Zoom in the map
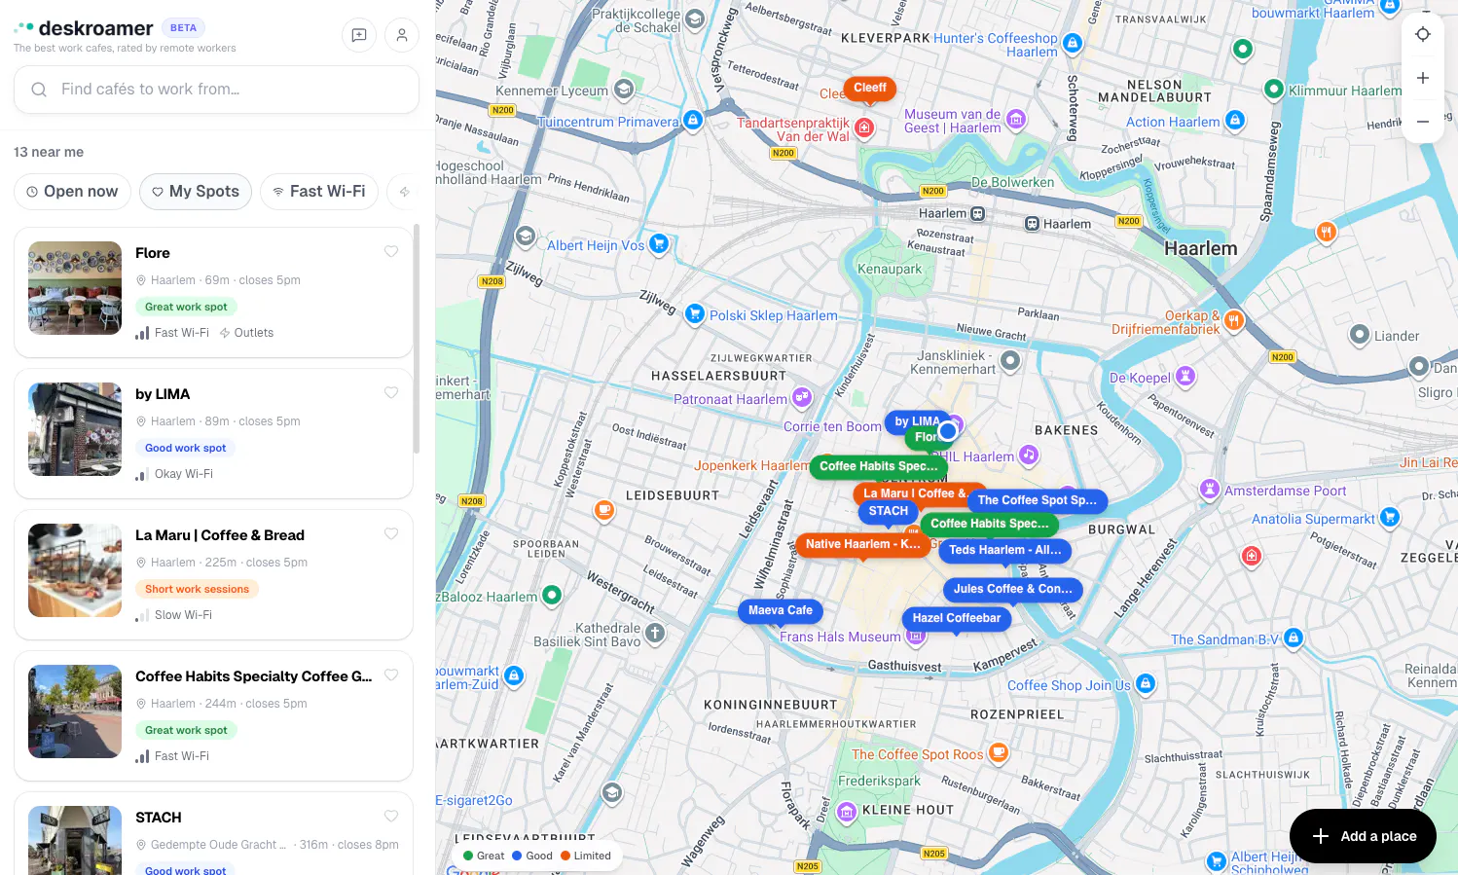 1423,78
